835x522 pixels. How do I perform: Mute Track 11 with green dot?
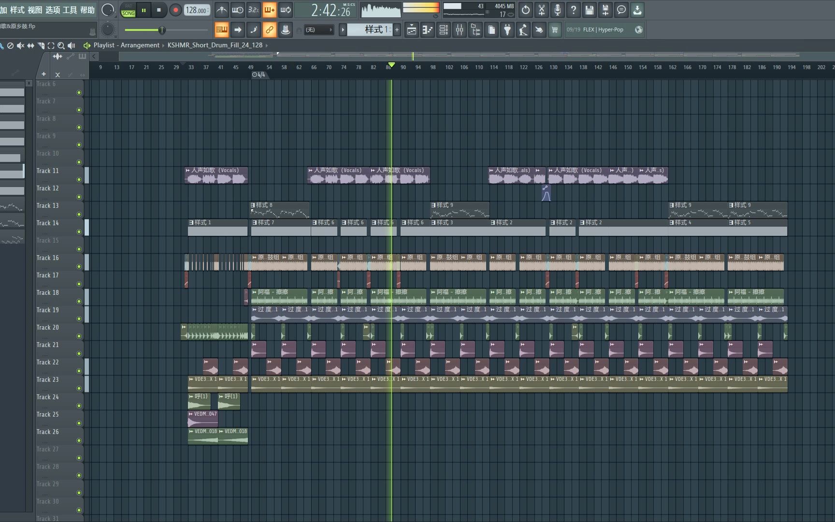tap(79, 179)
